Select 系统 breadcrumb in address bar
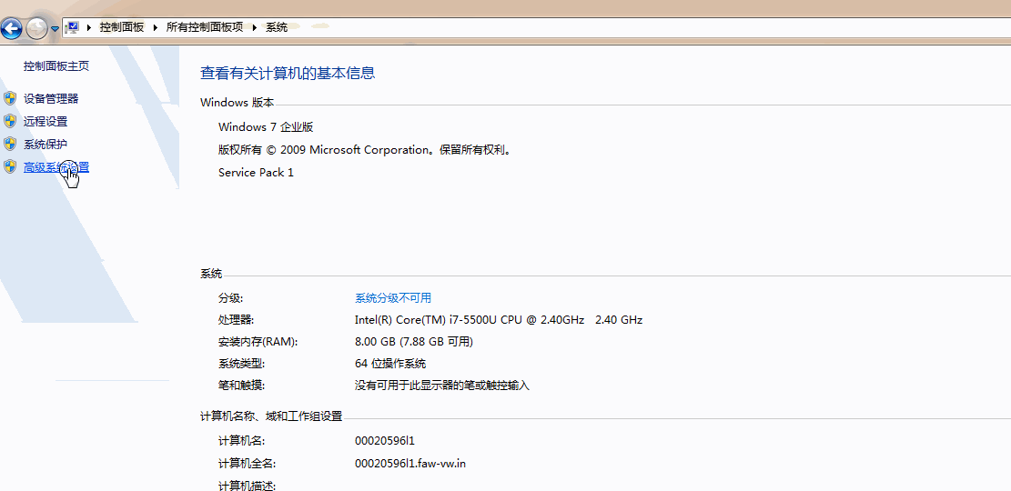Image resolution: width=1011 pixels, height=491 pixels. tap(277, 27)
